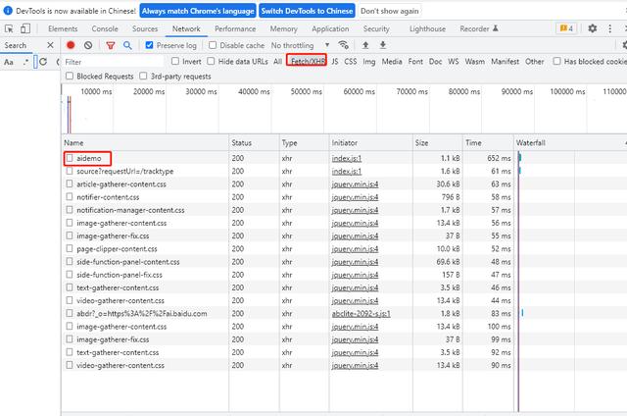Clear the network log
This screenshot has height=416, width=627.
[x=88, y=45]
